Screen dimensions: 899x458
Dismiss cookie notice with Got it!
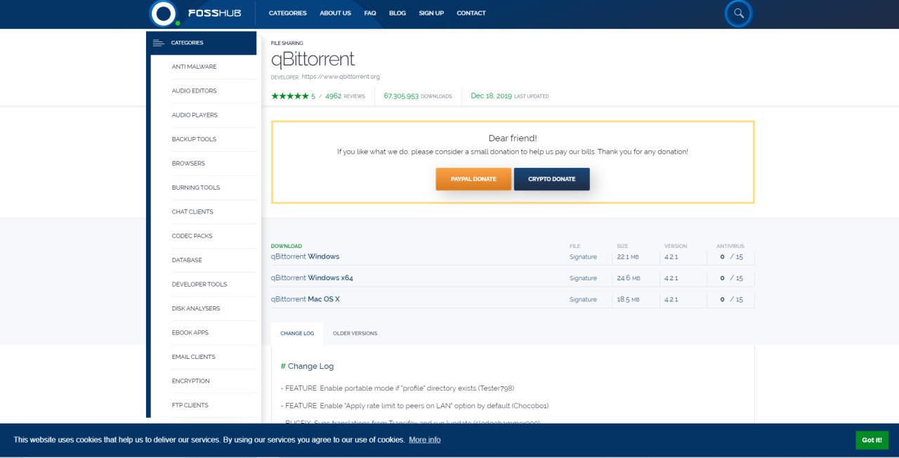click(x=872, y=440)
